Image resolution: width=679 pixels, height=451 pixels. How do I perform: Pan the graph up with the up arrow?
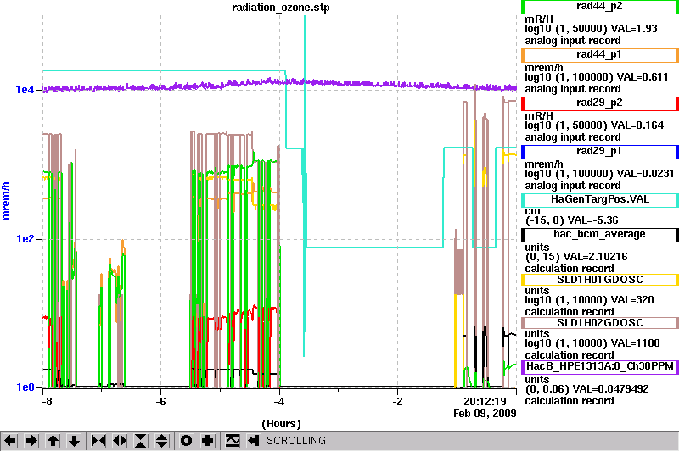coord(53,441)
